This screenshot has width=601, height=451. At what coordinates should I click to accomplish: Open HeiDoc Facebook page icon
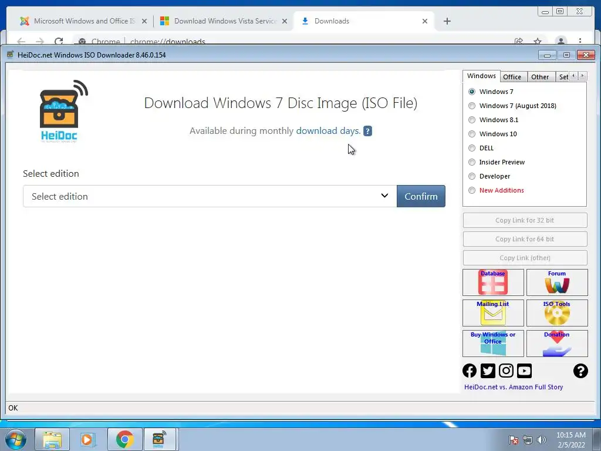point(470,371)
